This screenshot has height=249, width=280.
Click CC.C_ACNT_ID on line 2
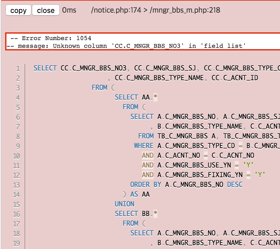click(x=235, y=78)
